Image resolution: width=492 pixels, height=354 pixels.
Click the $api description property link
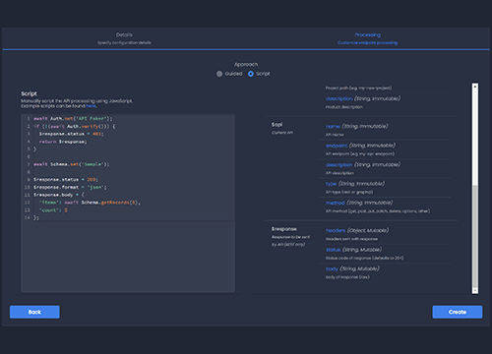tap(339, 164)
